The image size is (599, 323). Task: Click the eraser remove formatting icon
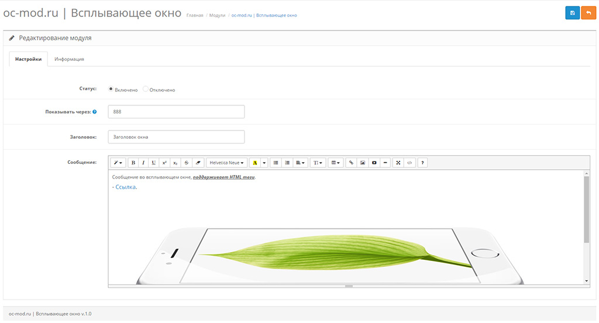pos(198,163)
